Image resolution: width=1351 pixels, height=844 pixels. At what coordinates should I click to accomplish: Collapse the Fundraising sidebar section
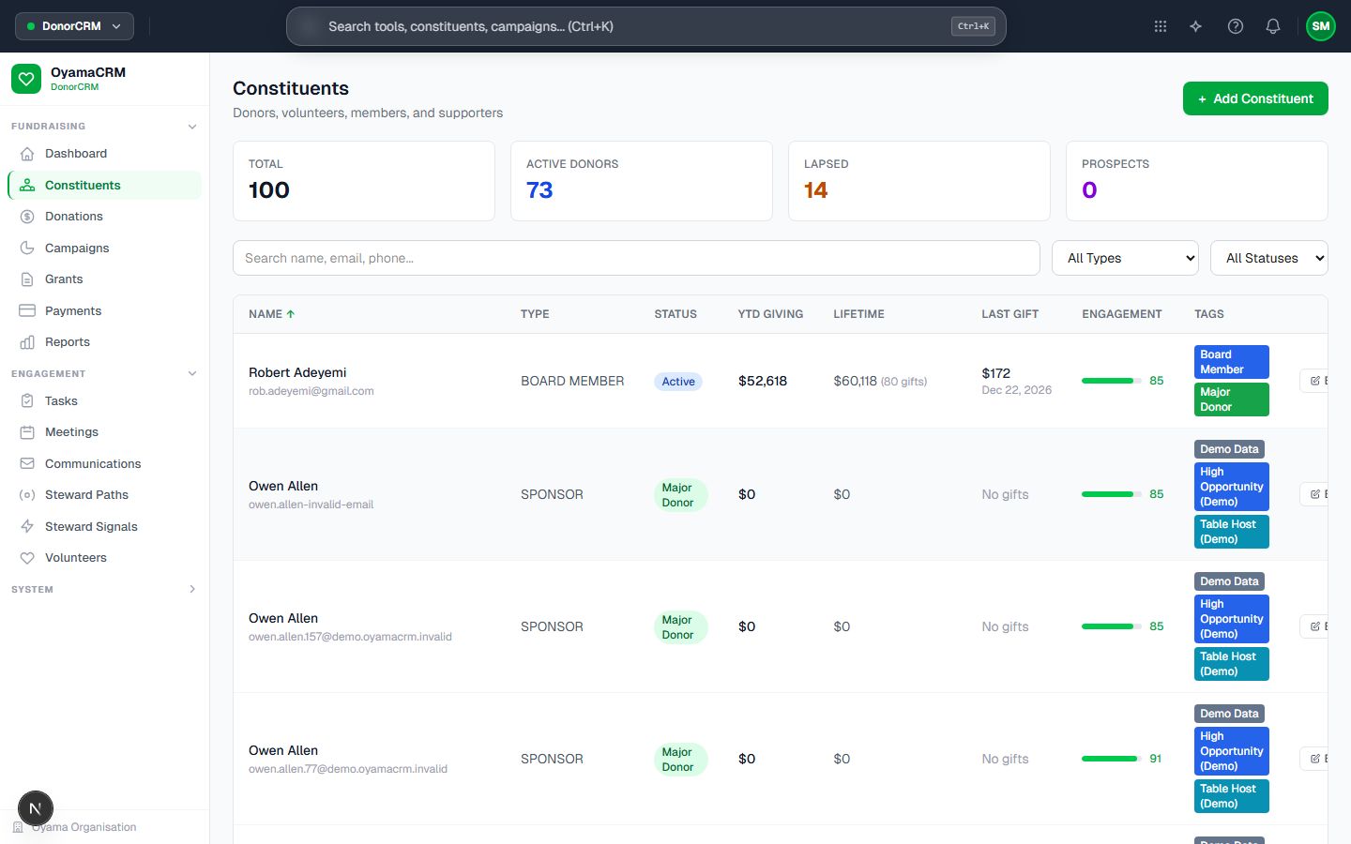(x=192, y=127)
